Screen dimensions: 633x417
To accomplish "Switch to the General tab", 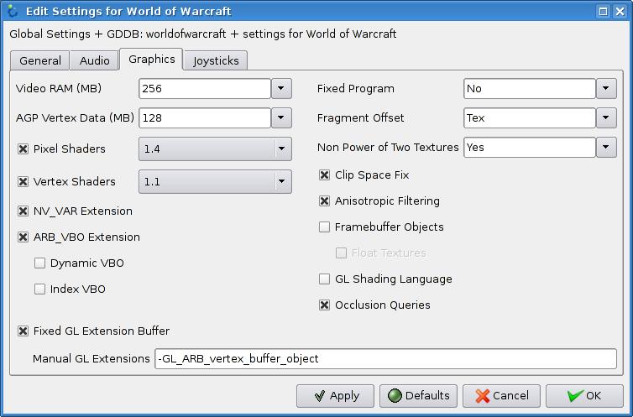I will point(40,60).
